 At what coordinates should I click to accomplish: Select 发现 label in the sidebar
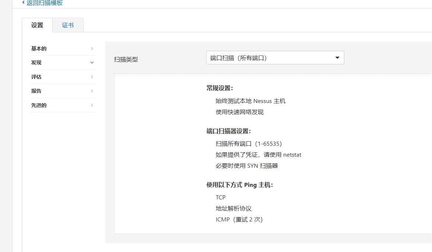(36, 63)
